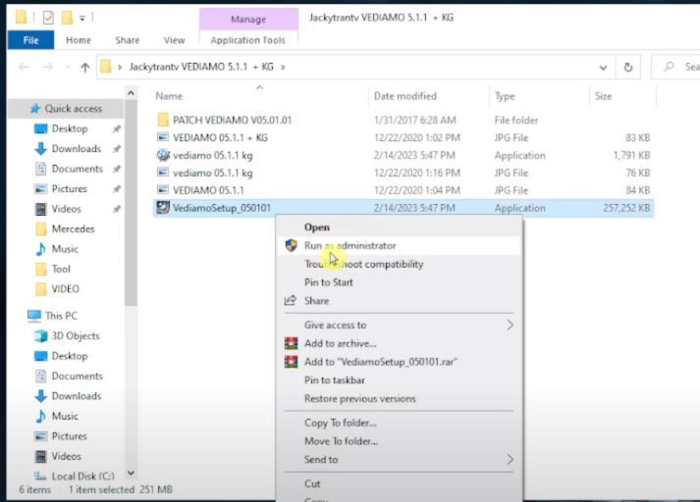Open pinned Videos under Quick access
Screen dimensions: 700x502
(x=66, y=209)
